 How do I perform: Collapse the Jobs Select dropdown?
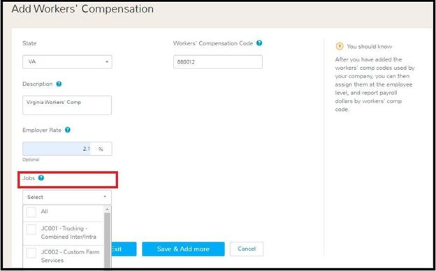67,197
